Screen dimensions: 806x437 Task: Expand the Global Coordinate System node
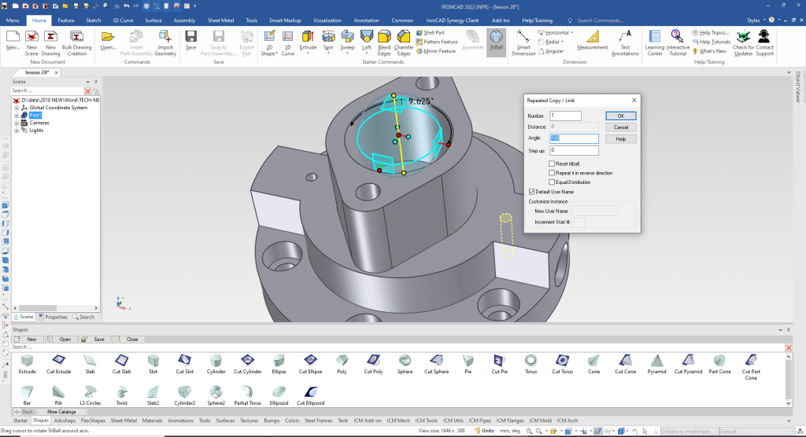(x=16, y=108)
